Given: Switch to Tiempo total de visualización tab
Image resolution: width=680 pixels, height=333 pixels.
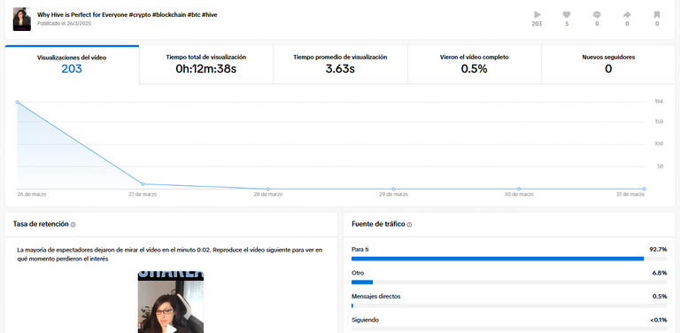Looking at the screenshot, I should [206, 65].
